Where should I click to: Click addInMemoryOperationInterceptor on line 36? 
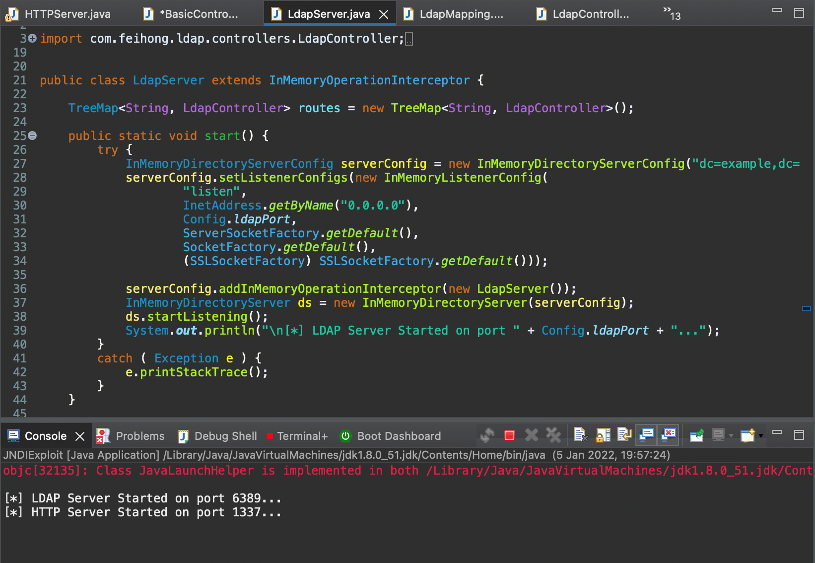(x=330, y=289)
